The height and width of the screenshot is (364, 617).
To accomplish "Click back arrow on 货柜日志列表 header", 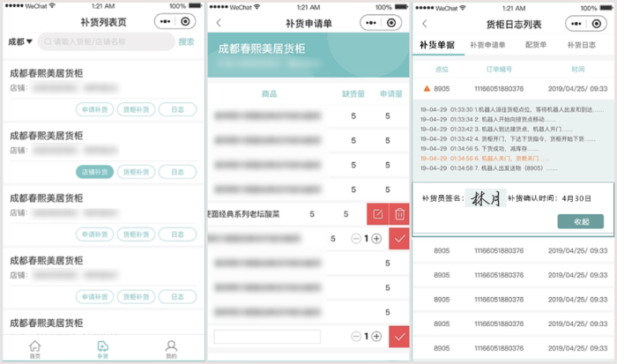I will pos(424,23).
